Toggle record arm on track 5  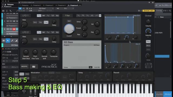tap(14, 29)
